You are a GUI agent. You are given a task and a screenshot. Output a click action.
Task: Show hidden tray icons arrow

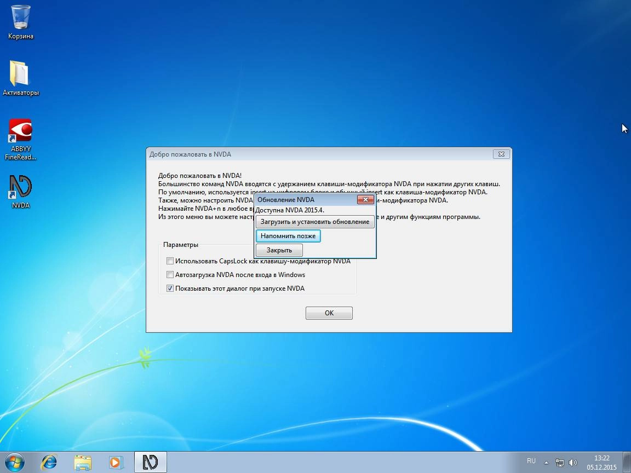pyautogui.click(x=546, y=463)
